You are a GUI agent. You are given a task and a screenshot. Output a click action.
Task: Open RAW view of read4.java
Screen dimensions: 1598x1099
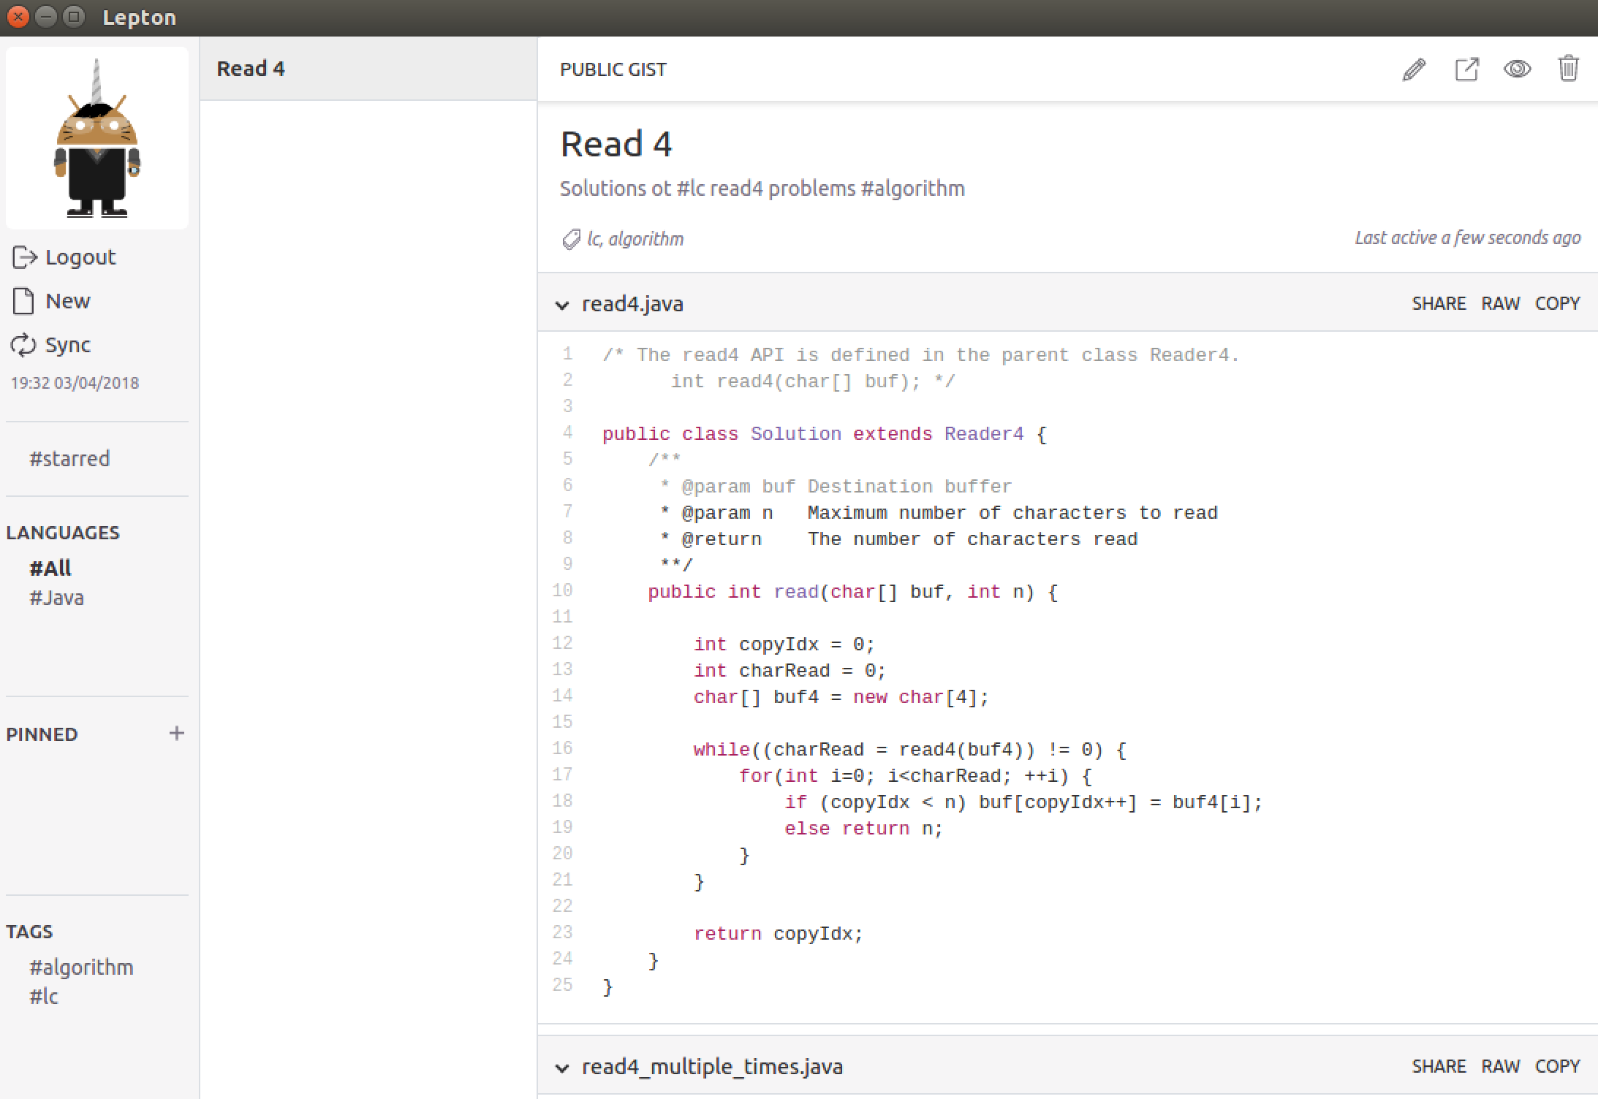point(1501,303)
